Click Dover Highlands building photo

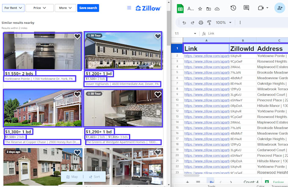[x=123, y=50]
